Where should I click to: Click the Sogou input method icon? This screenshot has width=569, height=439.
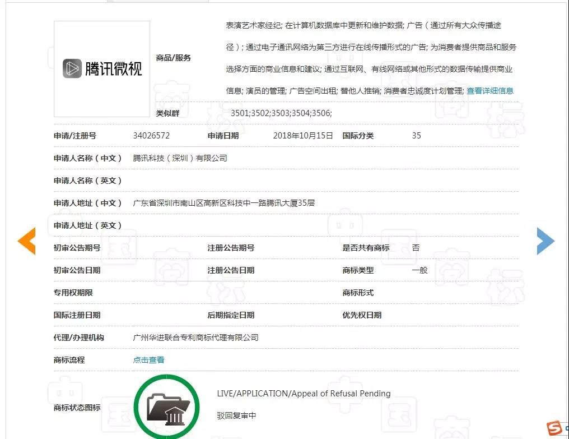[555, 428]
